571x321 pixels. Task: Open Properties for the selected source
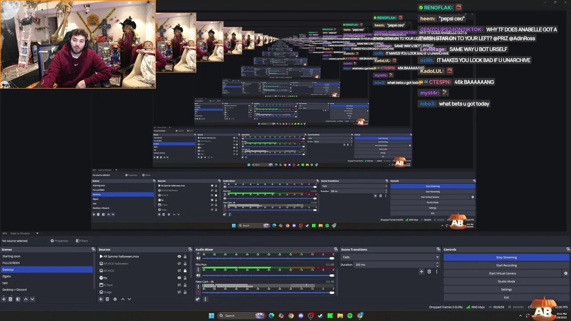(x=59, y=241)
